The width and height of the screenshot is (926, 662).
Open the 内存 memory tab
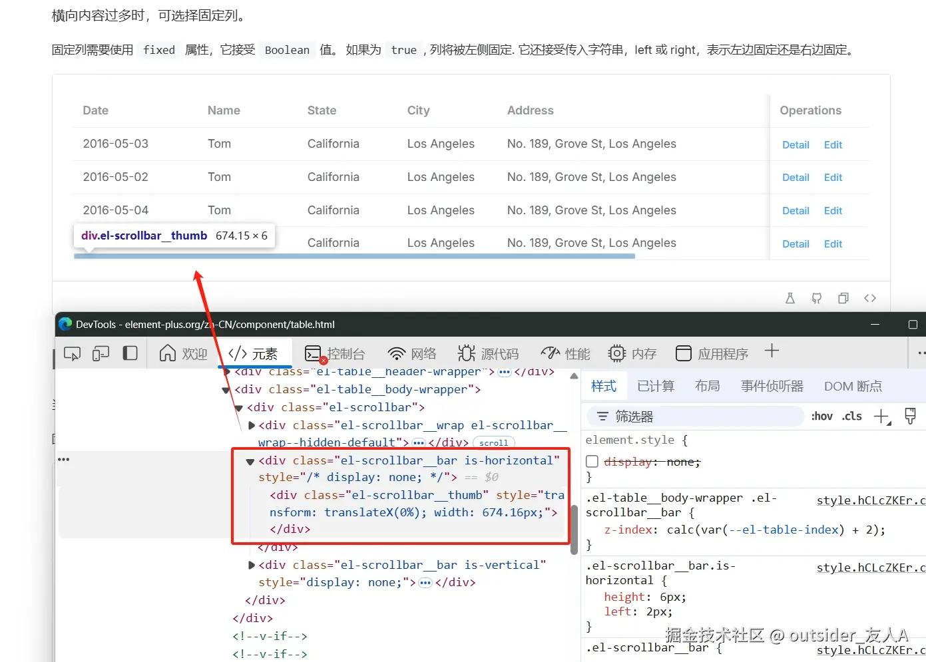(632, 353)
